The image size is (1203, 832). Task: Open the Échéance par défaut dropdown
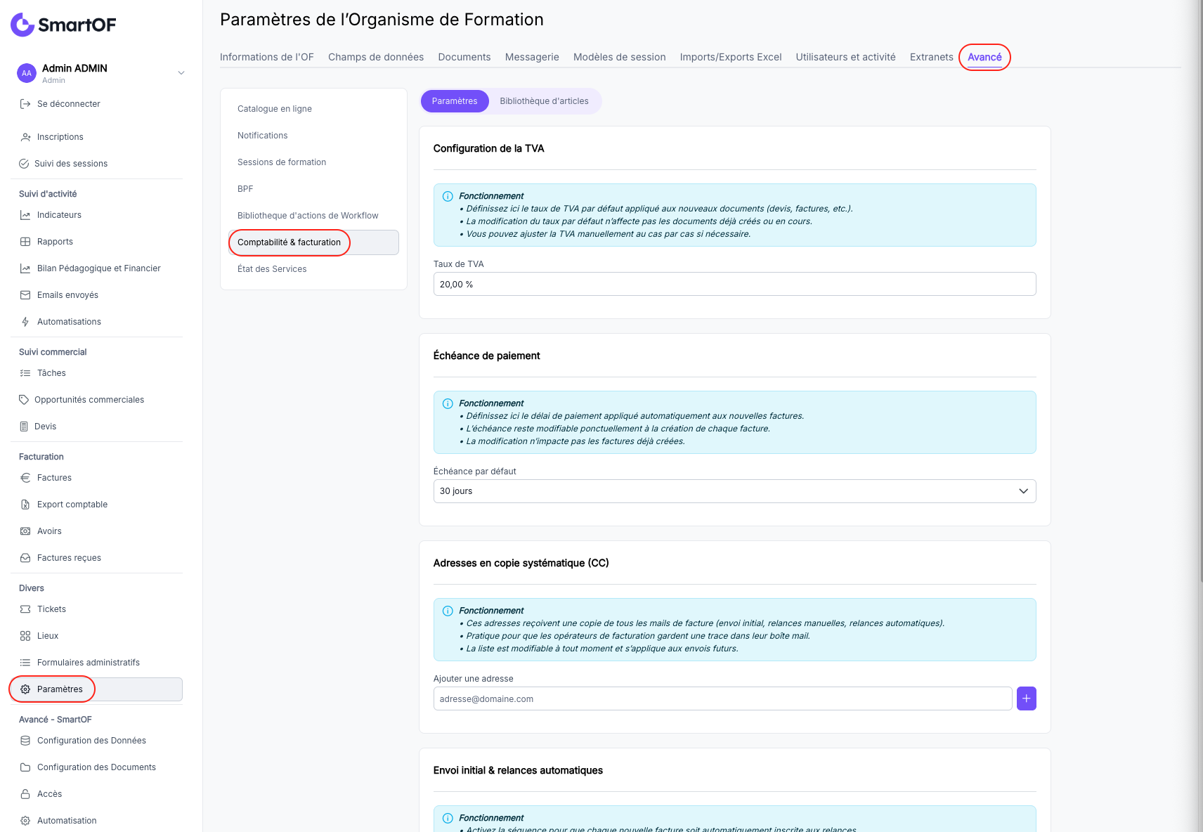point(734,491)
